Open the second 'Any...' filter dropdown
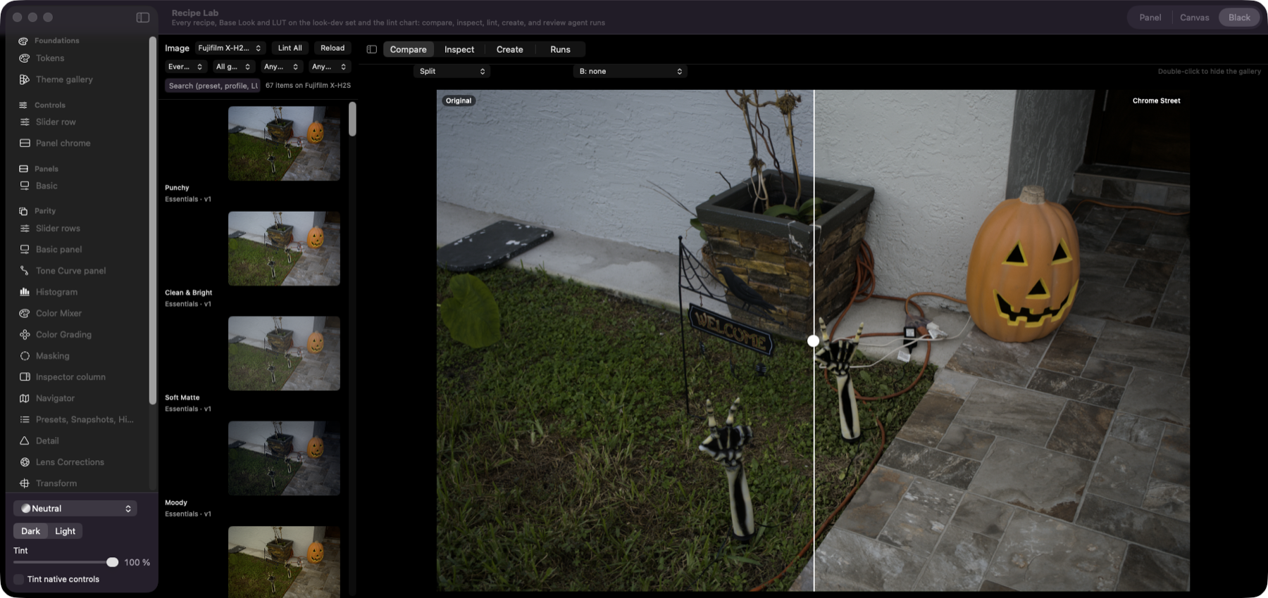 pyautogui.click(x=329, y=67)
